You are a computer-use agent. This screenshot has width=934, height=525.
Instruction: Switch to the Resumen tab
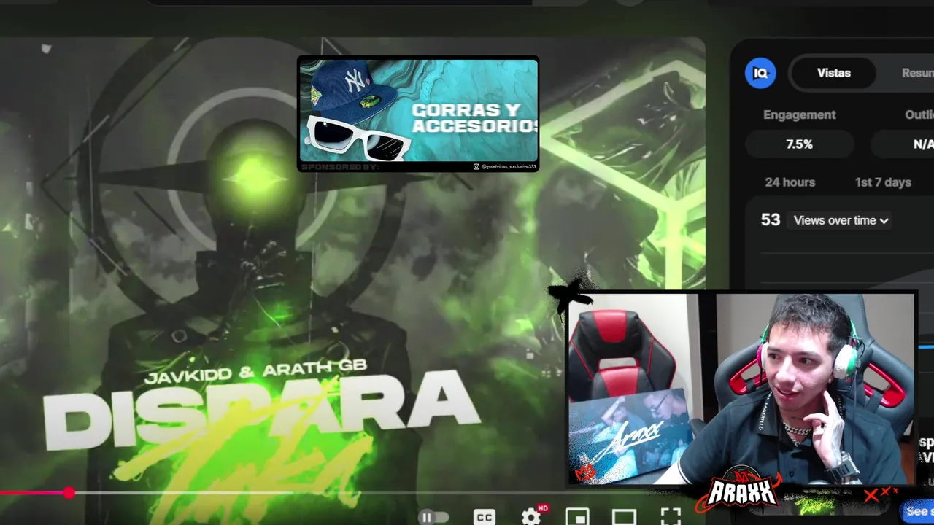[x=917, y=73]
